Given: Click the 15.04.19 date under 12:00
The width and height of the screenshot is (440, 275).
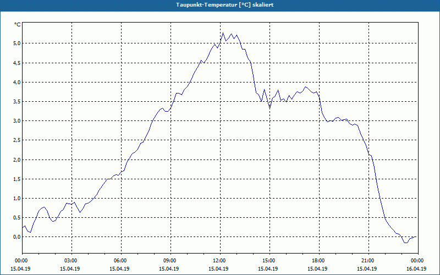Looking at the screenshot, I should [x=218, y=269].
